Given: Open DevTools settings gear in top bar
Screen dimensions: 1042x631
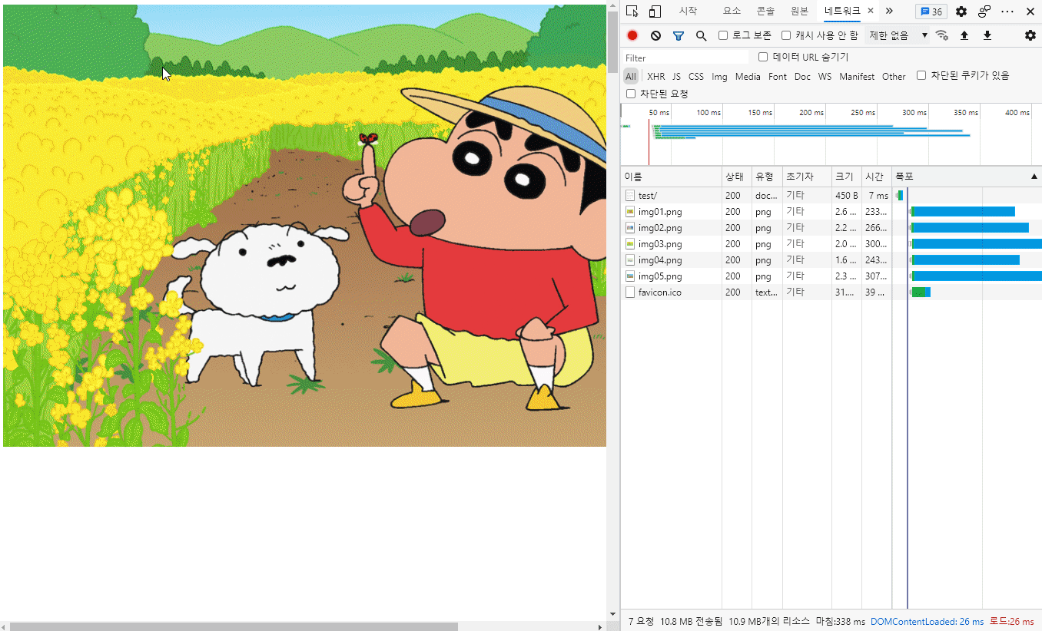Looking at the screenshot, I should coord(961,12).
